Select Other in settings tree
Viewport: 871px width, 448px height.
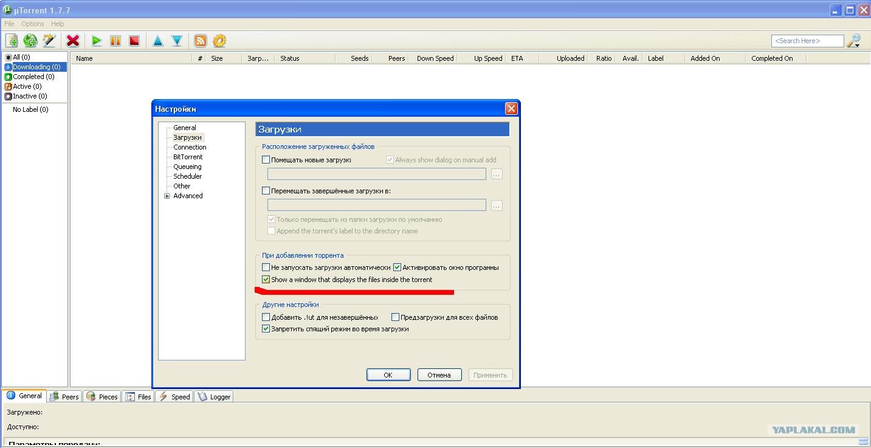pos(182,186)
